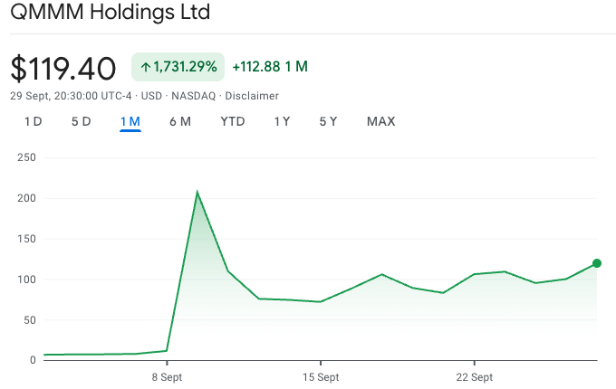The image size is (616, 389).
Task: Select the active 1M range tab
Action: pos(130,121)
